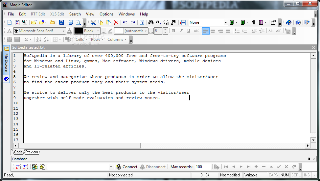Toggle paragraph marks display
This screenshot has height=181, width=320.
253,22
